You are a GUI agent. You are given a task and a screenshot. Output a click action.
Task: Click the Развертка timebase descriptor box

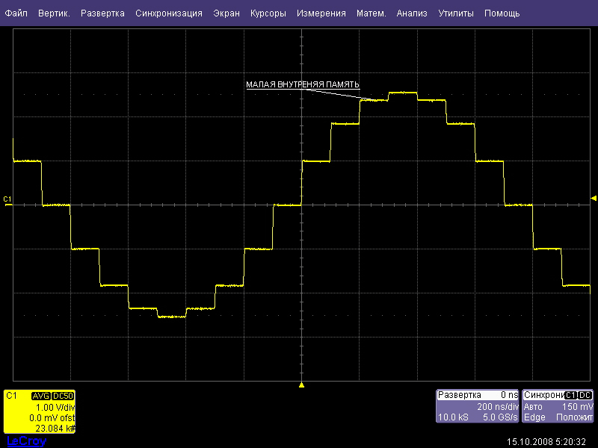click(477, 405)
